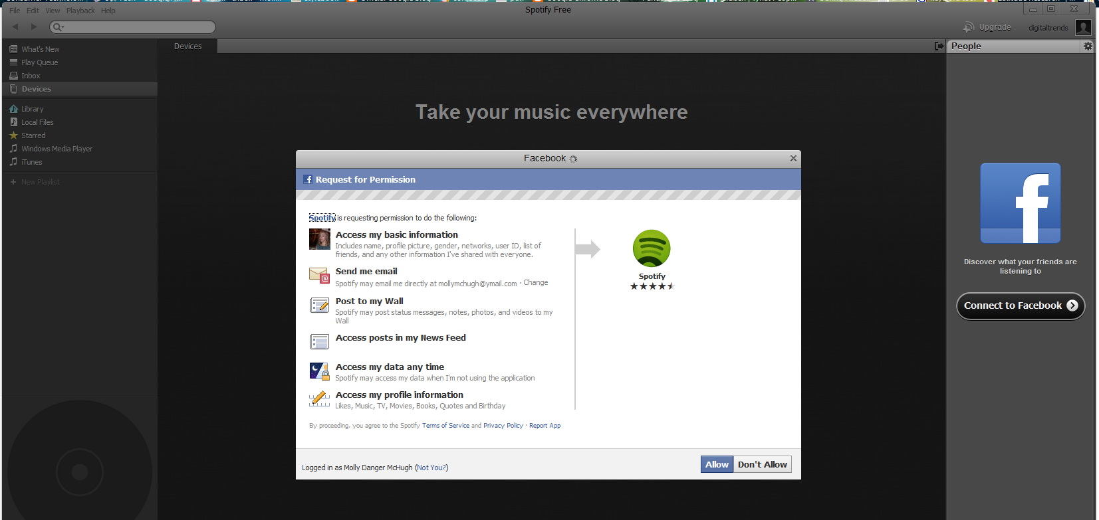Close the Facebook permission dialog
The image size is (1099, 520).
point(793,158)
